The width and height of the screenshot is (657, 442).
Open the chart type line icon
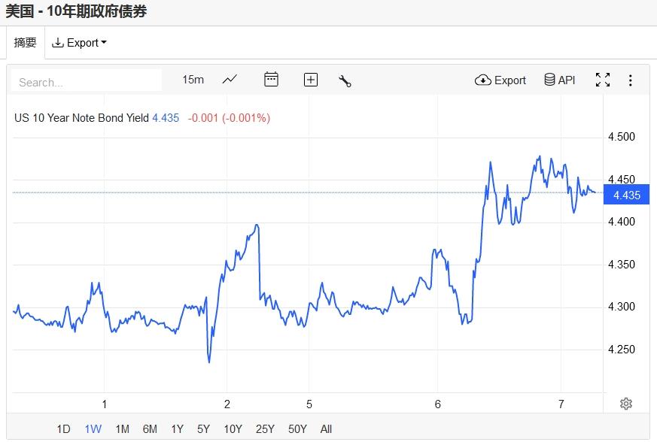230,80
